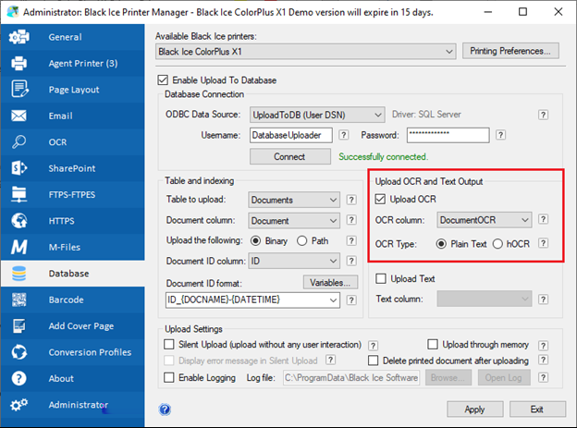
Task: Click the Connect button
Action: [288, 157]
